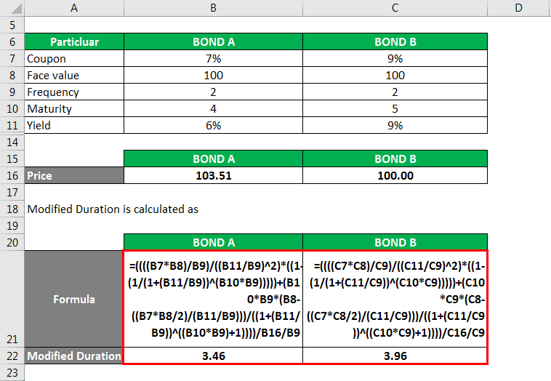Viewport: 551px width, 381px height.
Task: Select the Frequency label cell
Action: pyautogui.click(x=74, y=92)
